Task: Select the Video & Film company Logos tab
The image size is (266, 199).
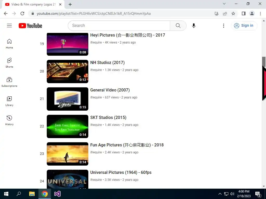Action: point(33,4)
